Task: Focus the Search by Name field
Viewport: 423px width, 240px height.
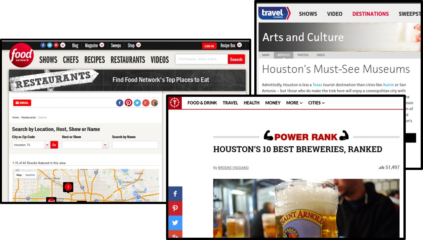Action: click(135, 145)
